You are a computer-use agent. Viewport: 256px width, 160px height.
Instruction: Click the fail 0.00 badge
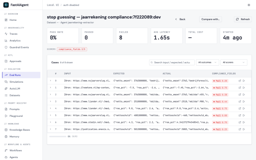click(x=220, y=116)
